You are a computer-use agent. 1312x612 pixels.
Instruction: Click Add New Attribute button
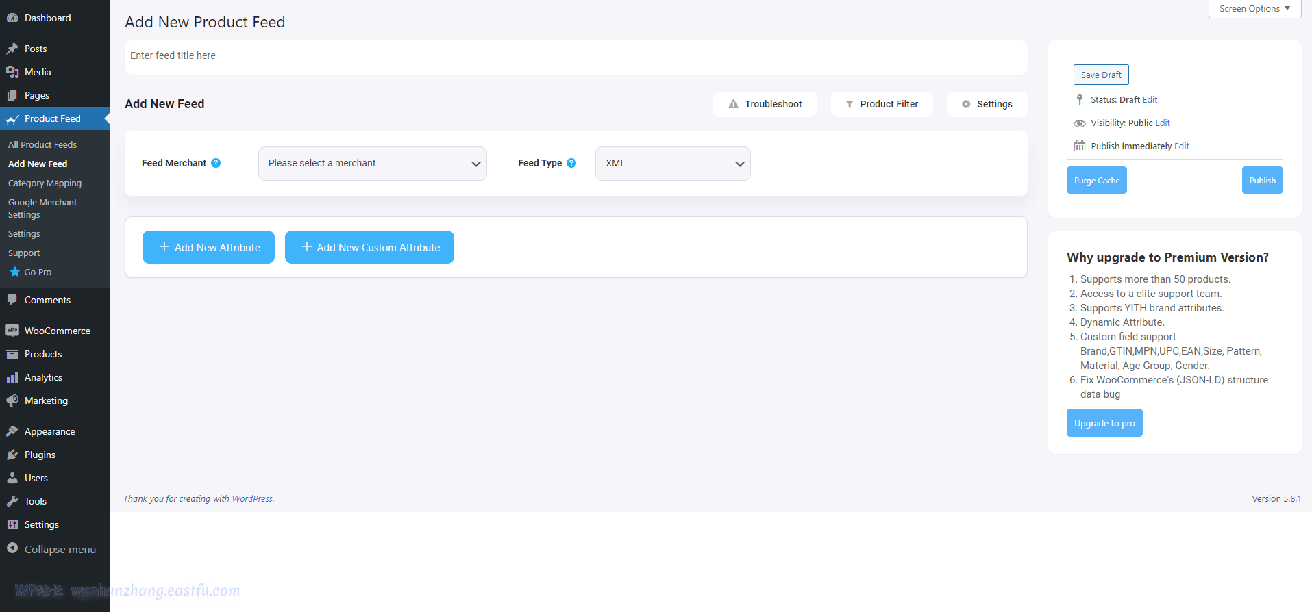click(x=208, y=247)
